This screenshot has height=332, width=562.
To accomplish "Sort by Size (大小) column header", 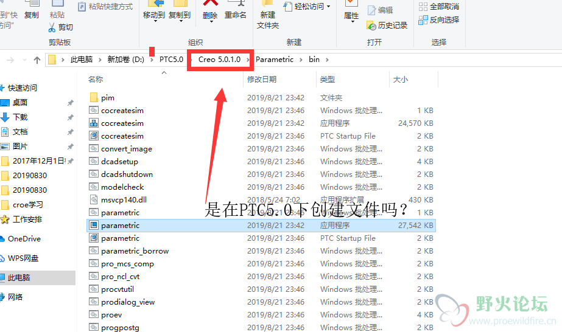I will point(401,80).
